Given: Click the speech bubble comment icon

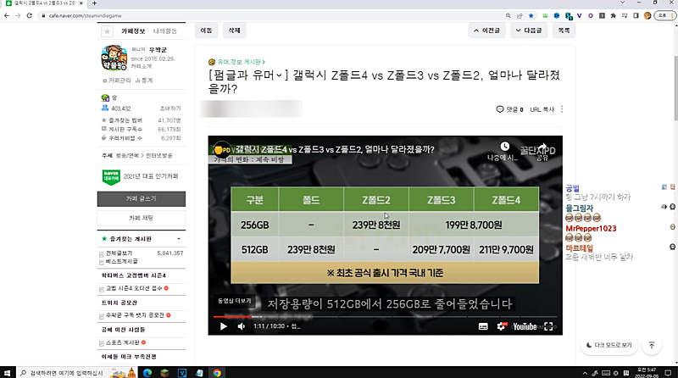Looking at the screenshot, I should click(500, 109).
